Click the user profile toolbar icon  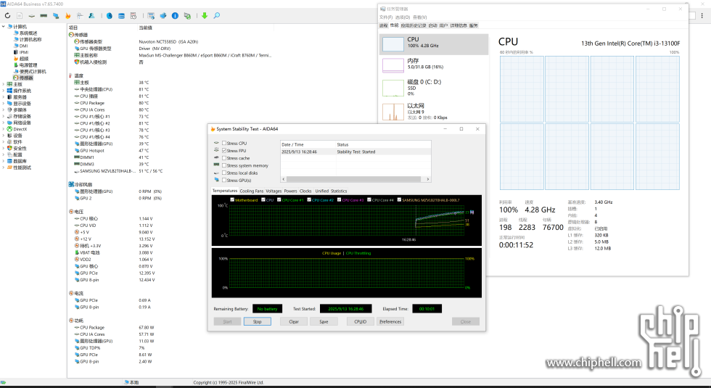coord(91,15)
